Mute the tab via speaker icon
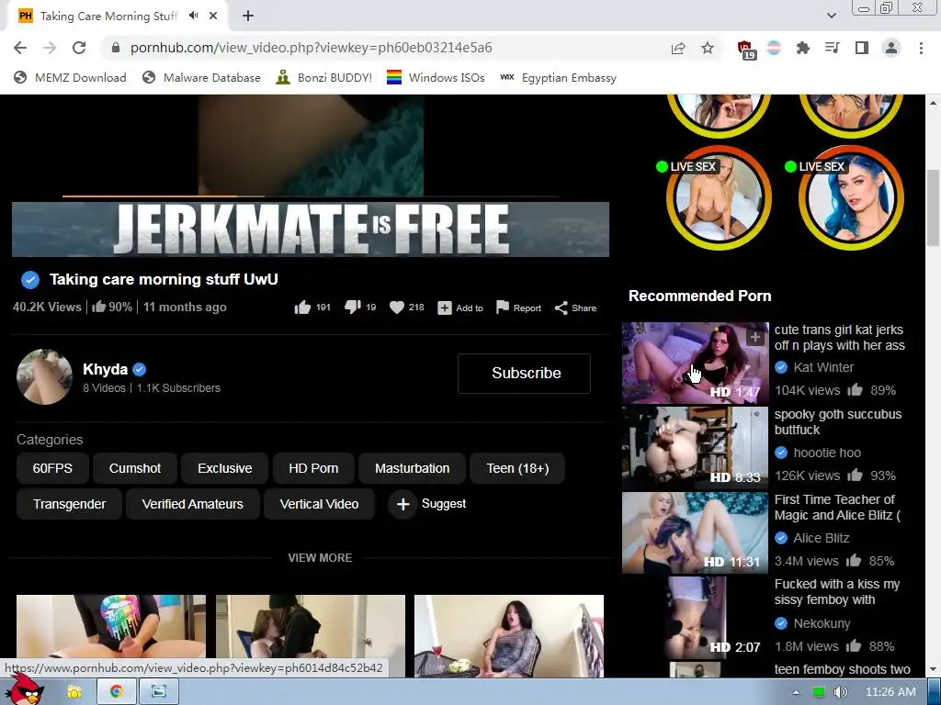The image size is (941, 705). pos(193,16)
